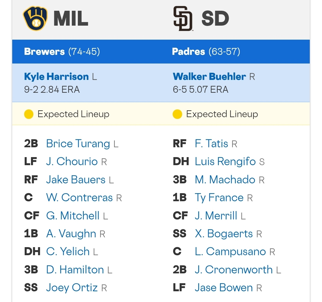Screen dimensions: 322x302
Task: Select Luis Rengifo DH link
Action: click(x=225, y=162)
